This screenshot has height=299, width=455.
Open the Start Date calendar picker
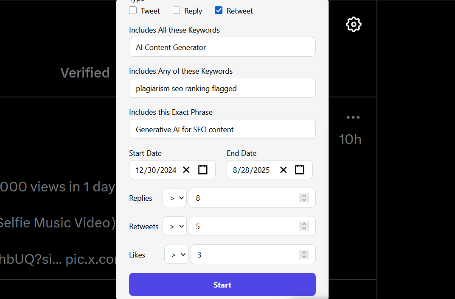[x=202, y=169]
